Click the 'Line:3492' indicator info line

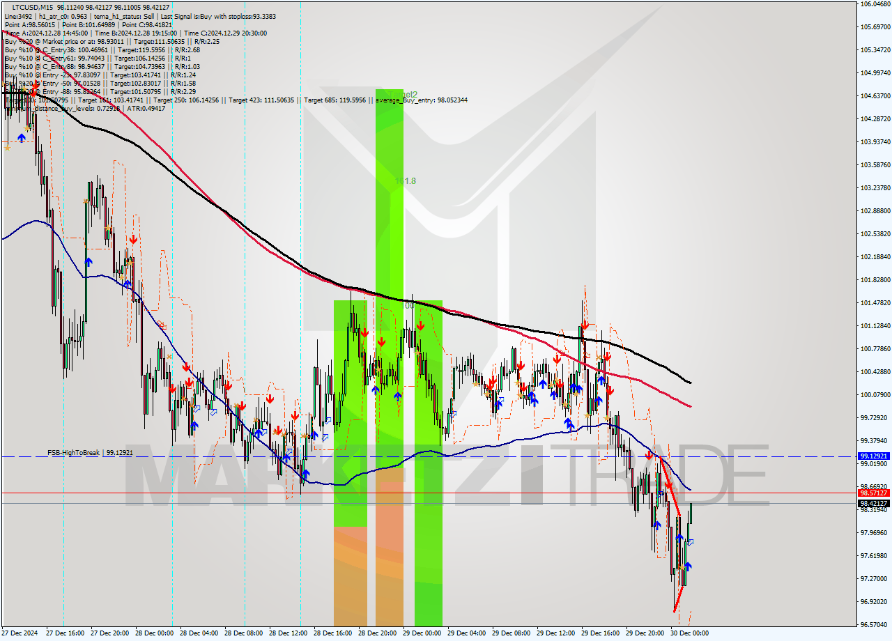(x=139, y=15)
